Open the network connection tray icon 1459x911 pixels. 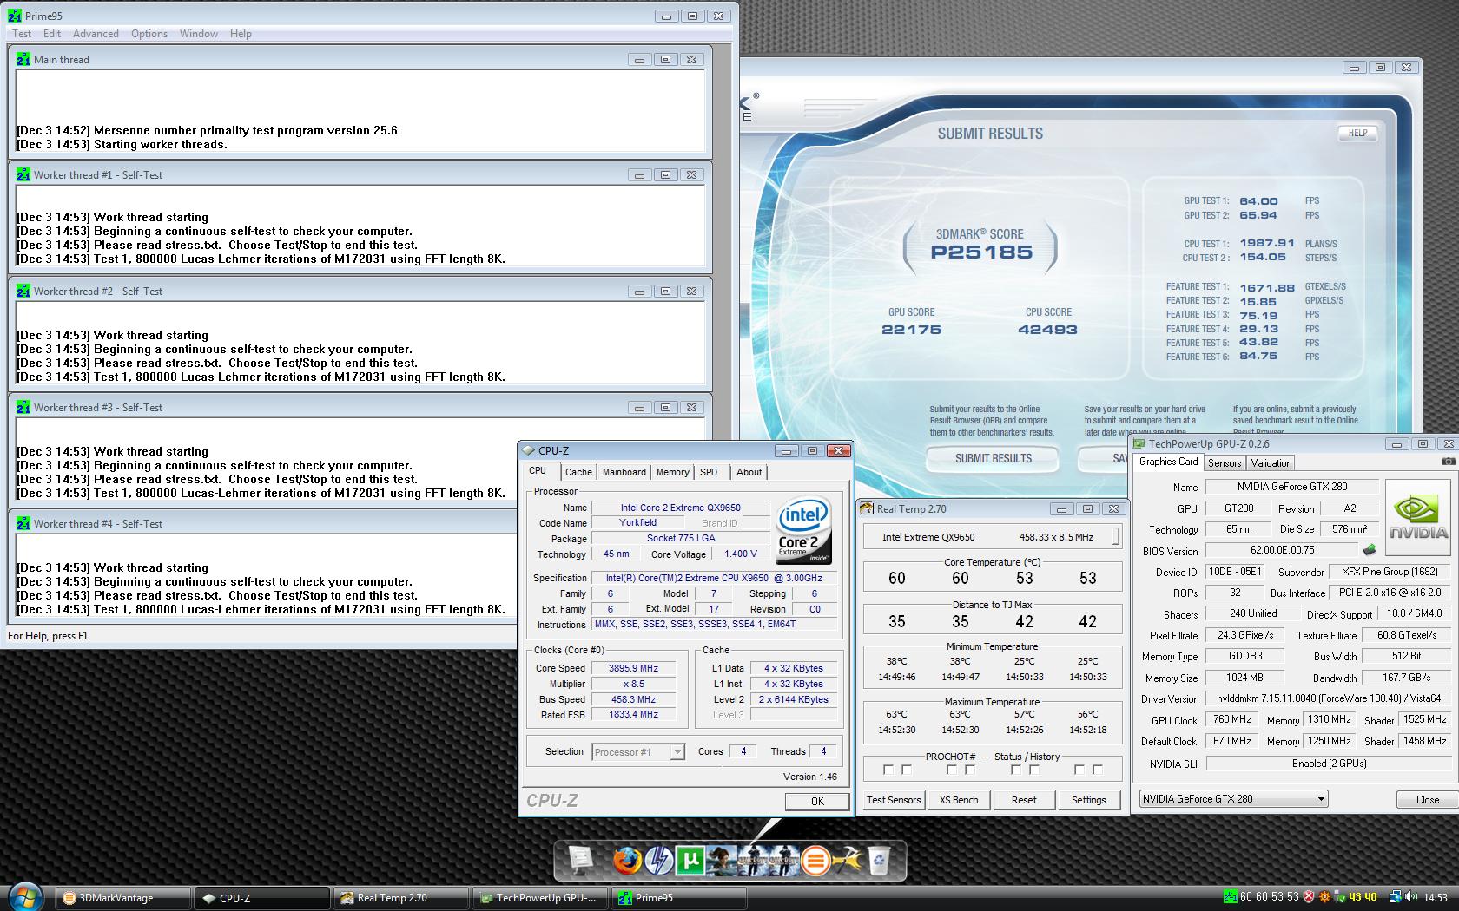pyautogui.click(x=1395, y=897)
